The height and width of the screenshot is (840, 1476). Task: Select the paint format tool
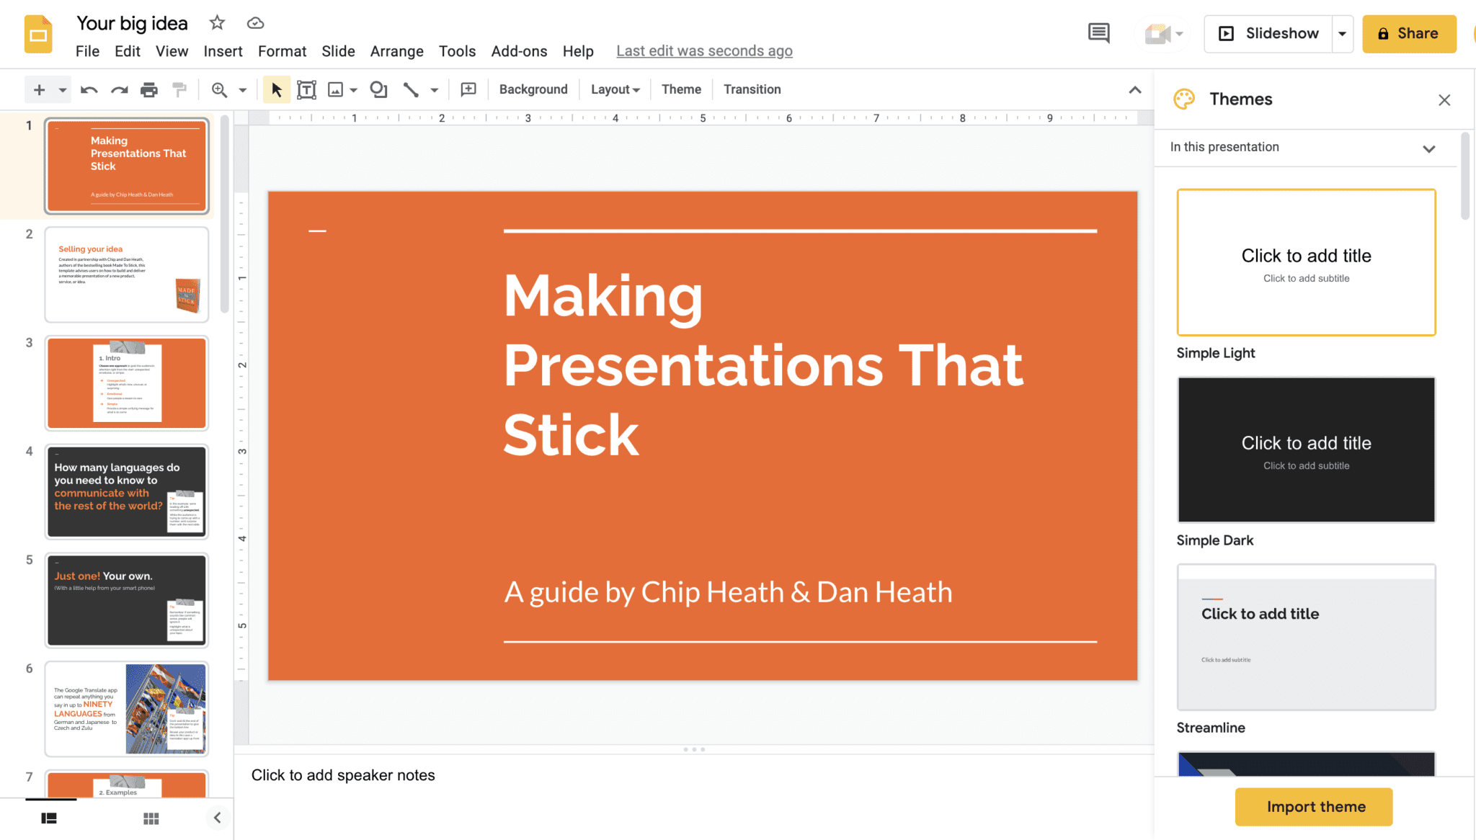(x=179, y=89)
